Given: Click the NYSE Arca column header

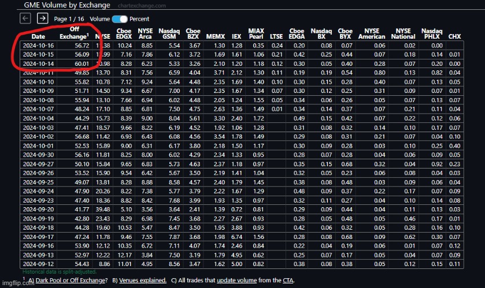Looking at the screenshot, I should point(147,33).
